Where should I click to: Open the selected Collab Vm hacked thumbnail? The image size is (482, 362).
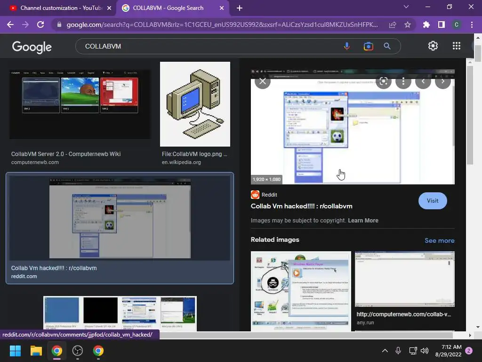pos(120,218)
